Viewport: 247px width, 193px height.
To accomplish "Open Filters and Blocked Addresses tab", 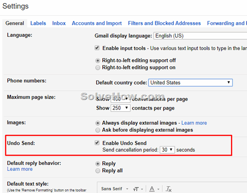I will tap(164, 23).
